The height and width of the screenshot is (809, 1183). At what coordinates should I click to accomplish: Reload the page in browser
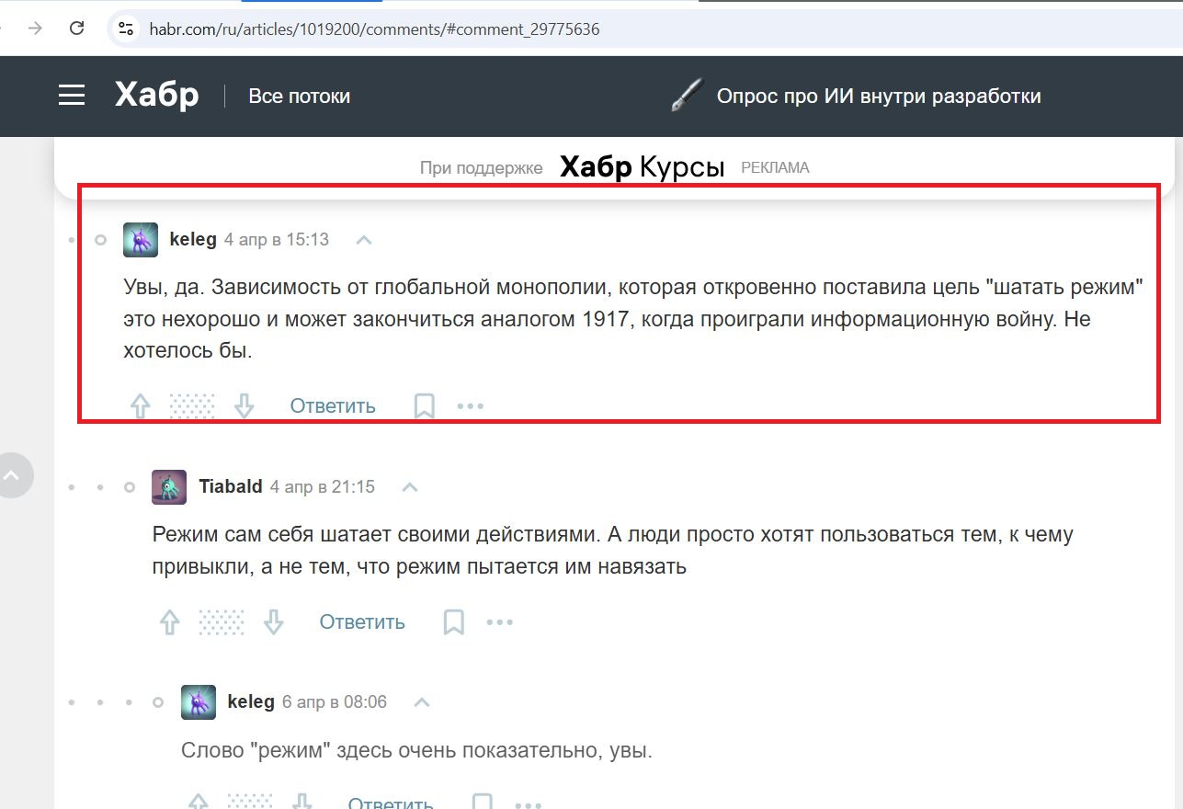click(x=77, y=28)
